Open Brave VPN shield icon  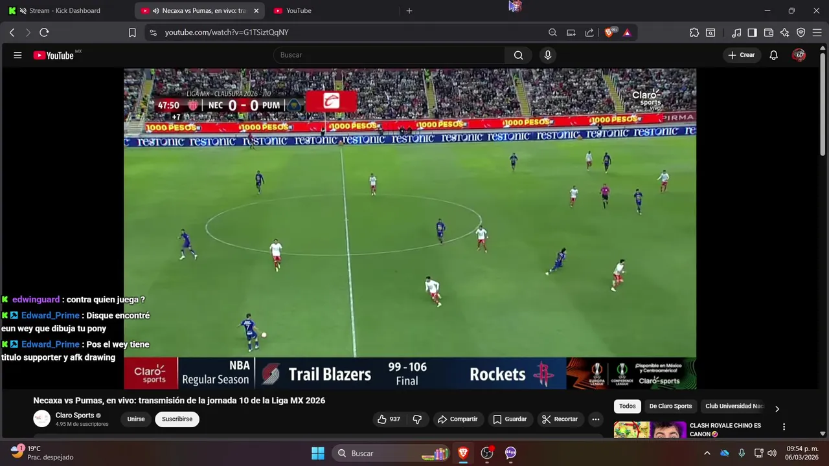(801, 32)
